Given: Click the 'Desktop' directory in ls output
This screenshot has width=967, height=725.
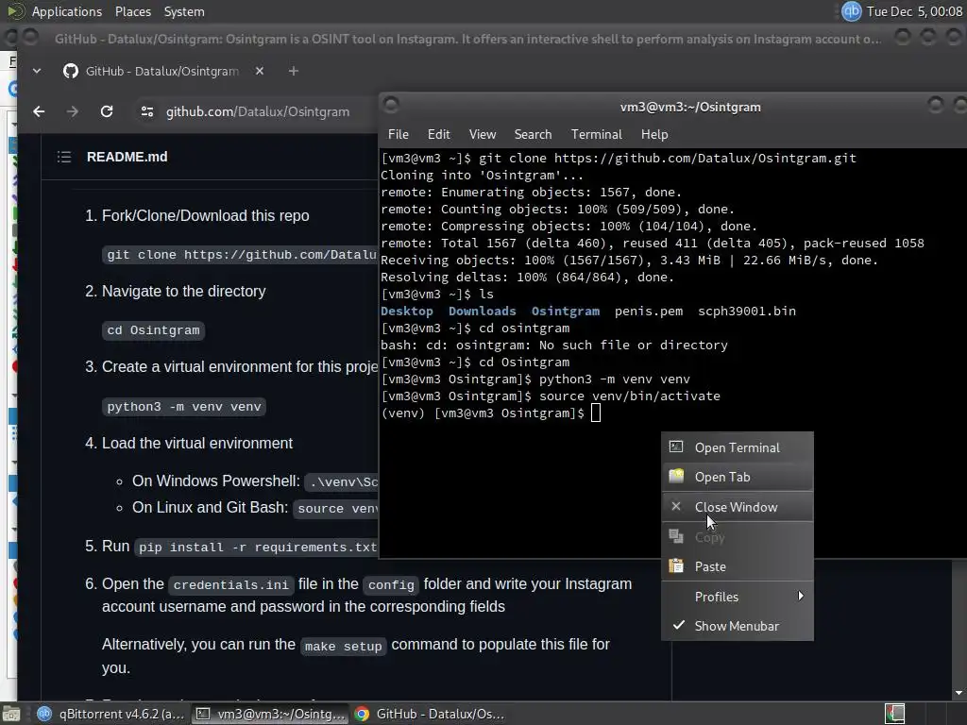Looking at the screenshot, I should (406, 312).
